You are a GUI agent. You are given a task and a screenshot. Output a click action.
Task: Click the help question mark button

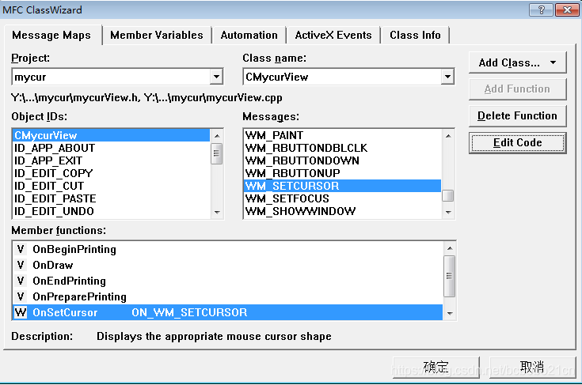541,10
